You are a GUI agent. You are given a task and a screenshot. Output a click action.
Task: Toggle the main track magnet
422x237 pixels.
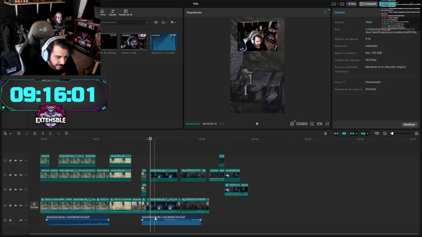click(x=336, y=133)
